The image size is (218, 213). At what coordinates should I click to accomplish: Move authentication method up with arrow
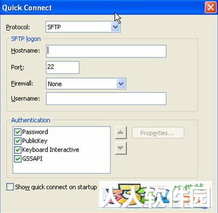[121, 132]
